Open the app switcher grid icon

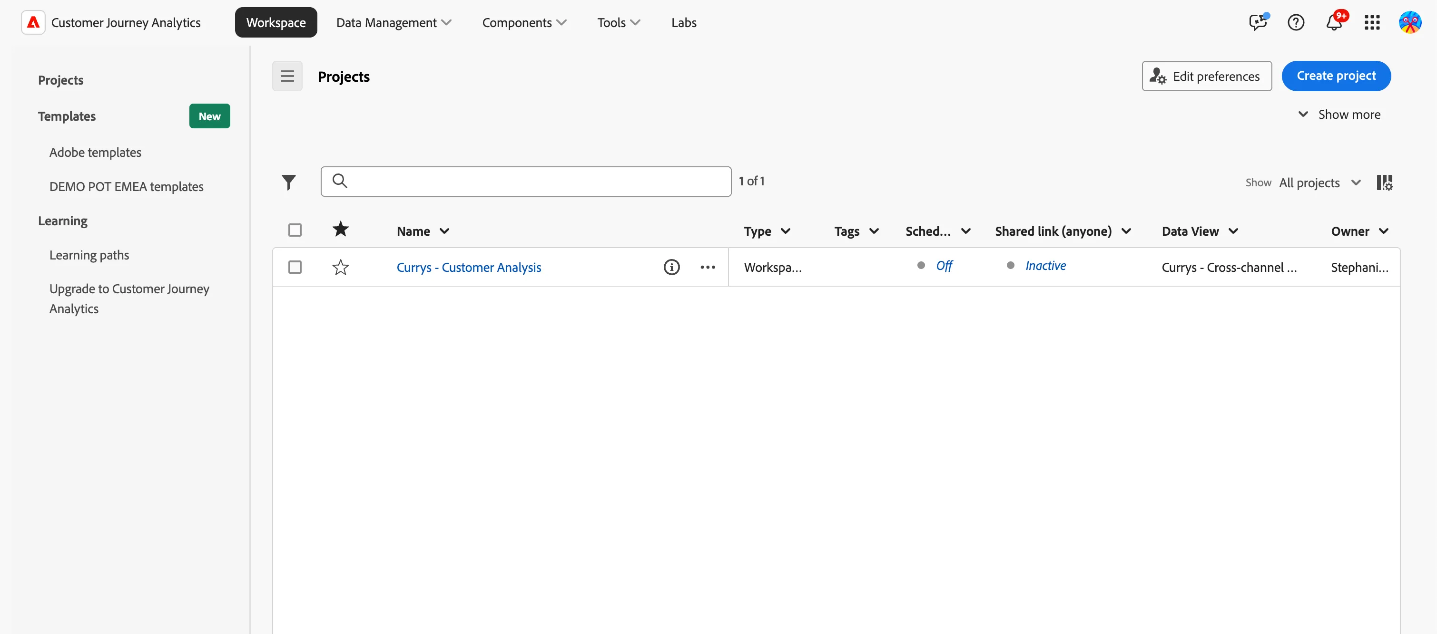pos(1372,22)
